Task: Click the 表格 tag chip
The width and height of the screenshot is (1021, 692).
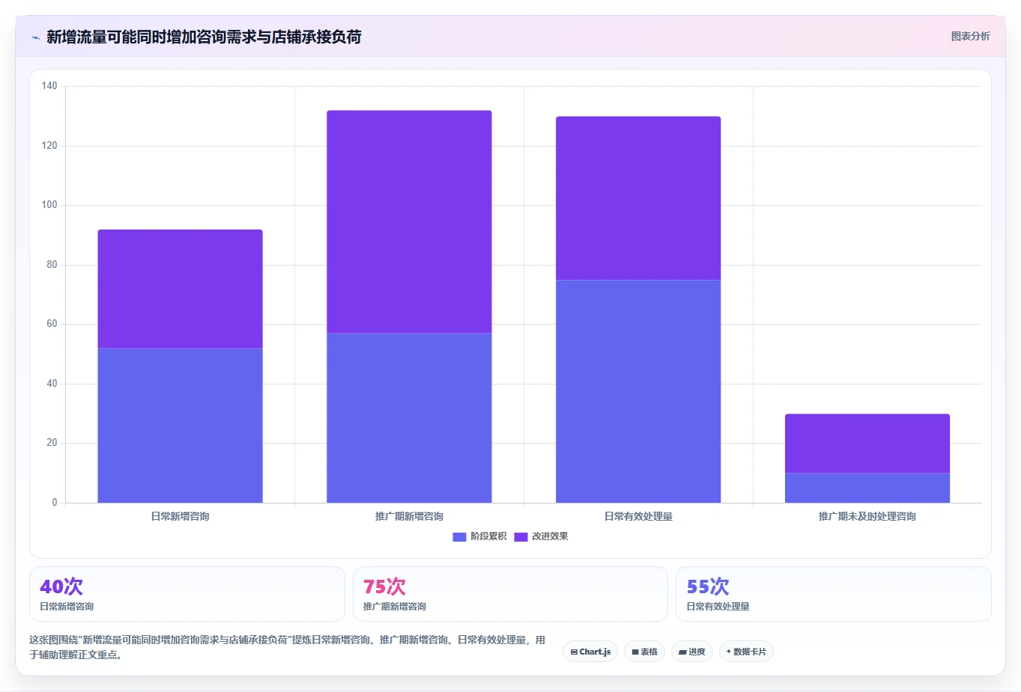Action: pos(644,652)
